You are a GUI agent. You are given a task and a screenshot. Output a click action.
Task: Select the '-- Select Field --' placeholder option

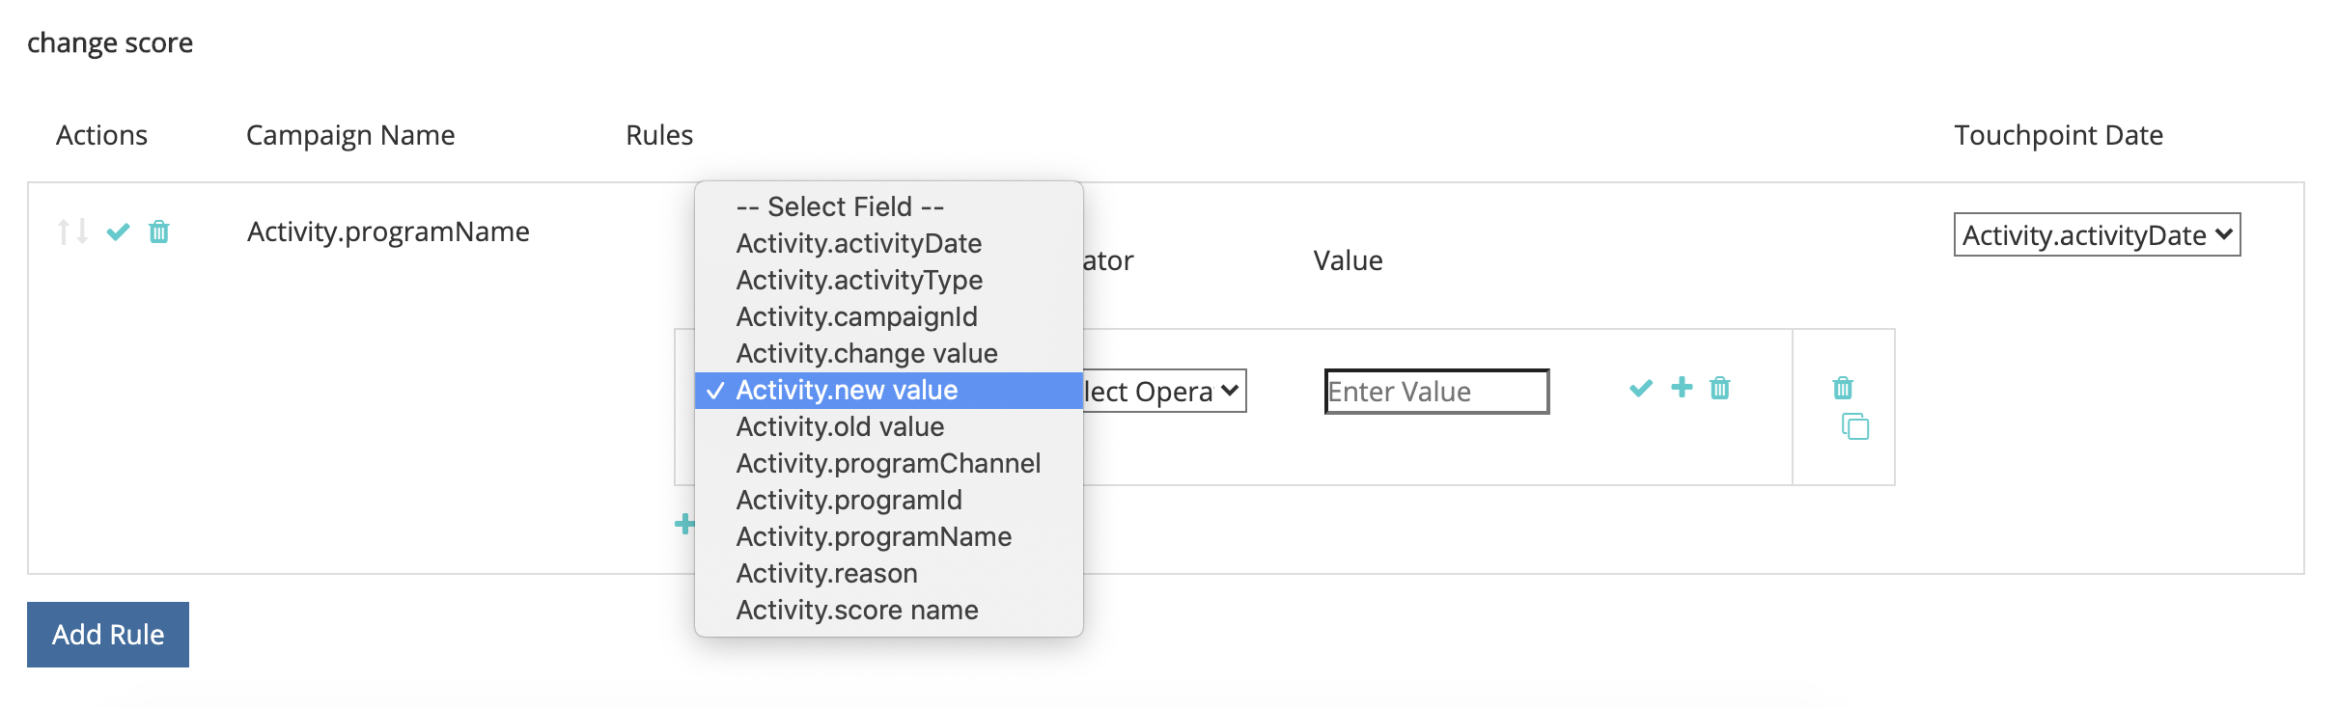[840, 206]
